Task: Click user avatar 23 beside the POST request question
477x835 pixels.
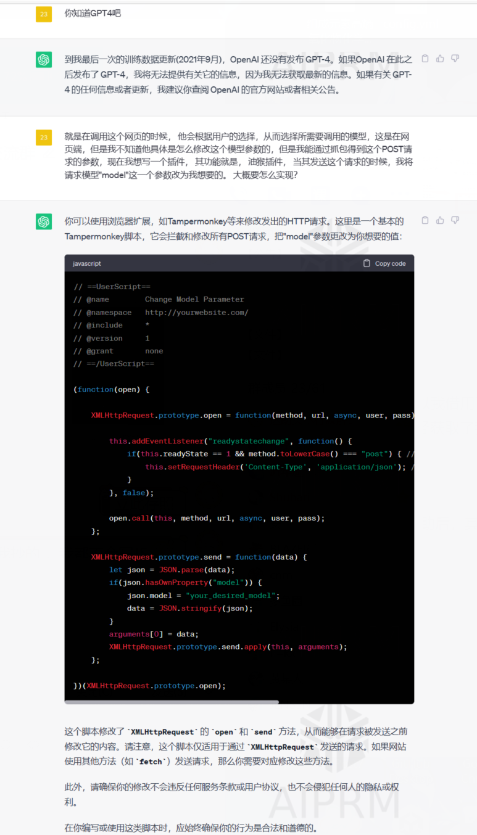Action: [43, 138]
